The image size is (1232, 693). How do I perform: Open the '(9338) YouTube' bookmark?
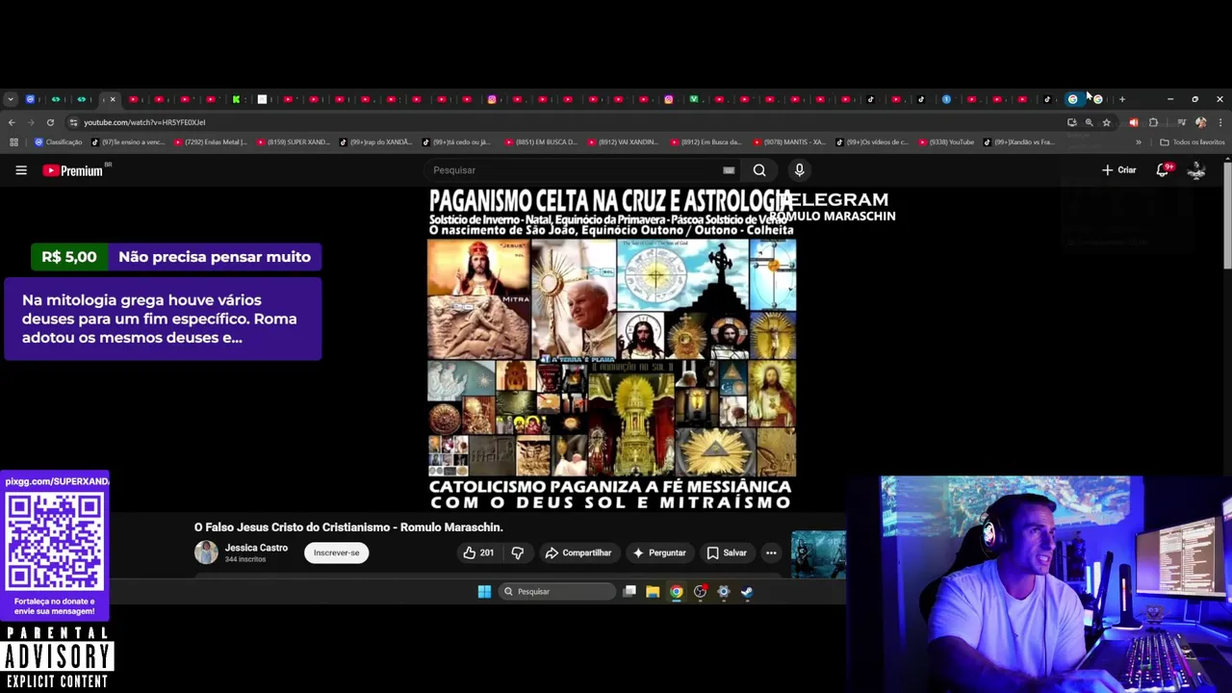(946, 142)
